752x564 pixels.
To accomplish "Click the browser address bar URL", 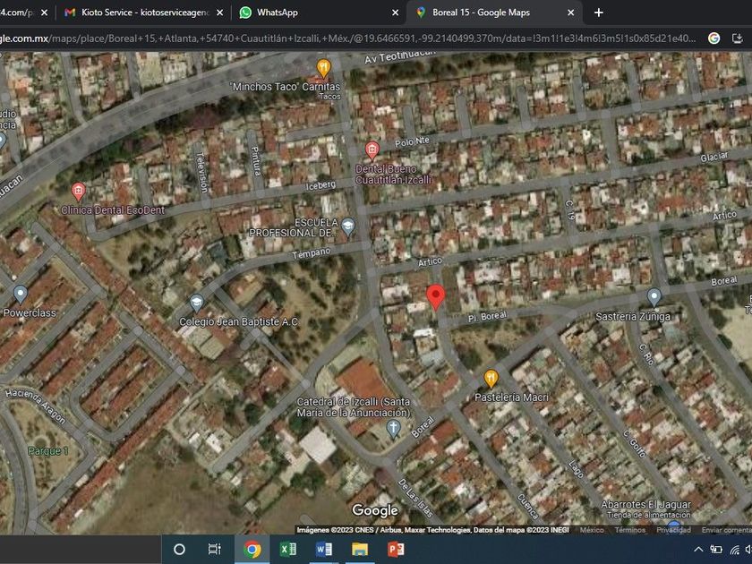I will 347,38.
